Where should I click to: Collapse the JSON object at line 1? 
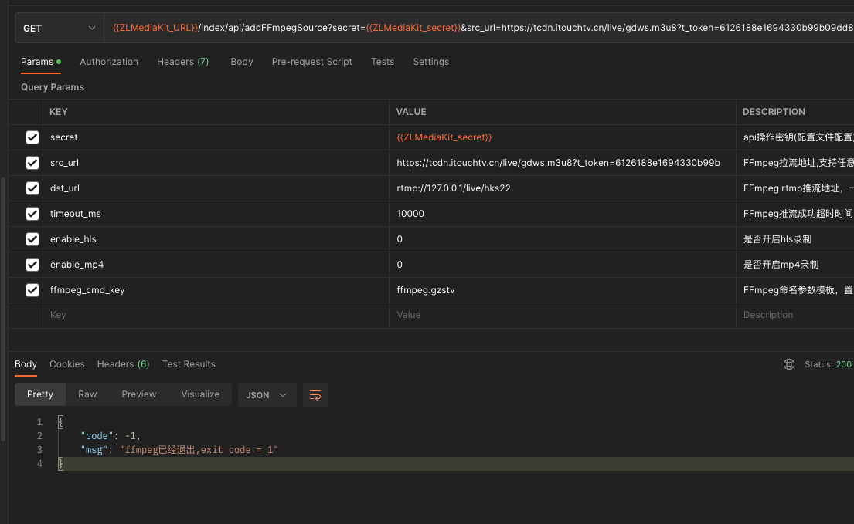tap(60, 421)
